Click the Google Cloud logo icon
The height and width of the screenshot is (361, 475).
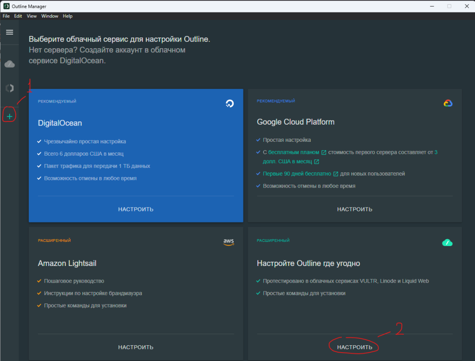point(448,103)
